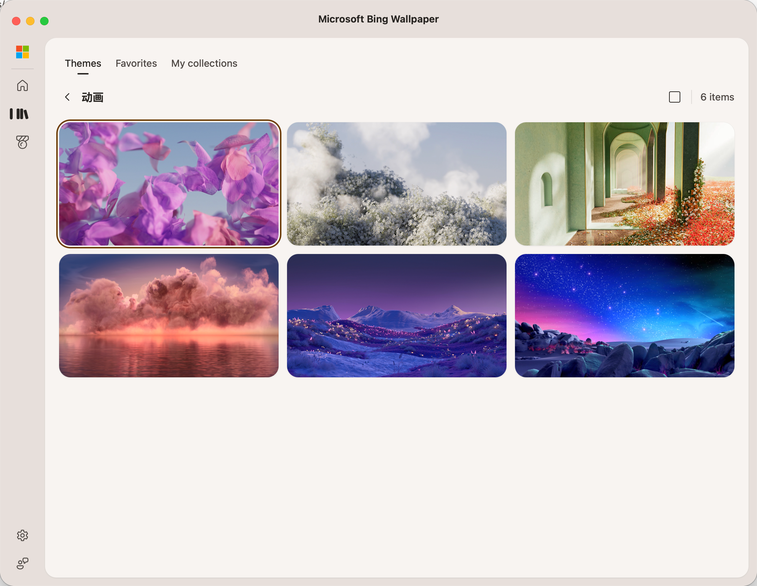Close the Microsoft Bing Wallpaper window
This screenshot has height=586, width=757.
pos(16,21)
